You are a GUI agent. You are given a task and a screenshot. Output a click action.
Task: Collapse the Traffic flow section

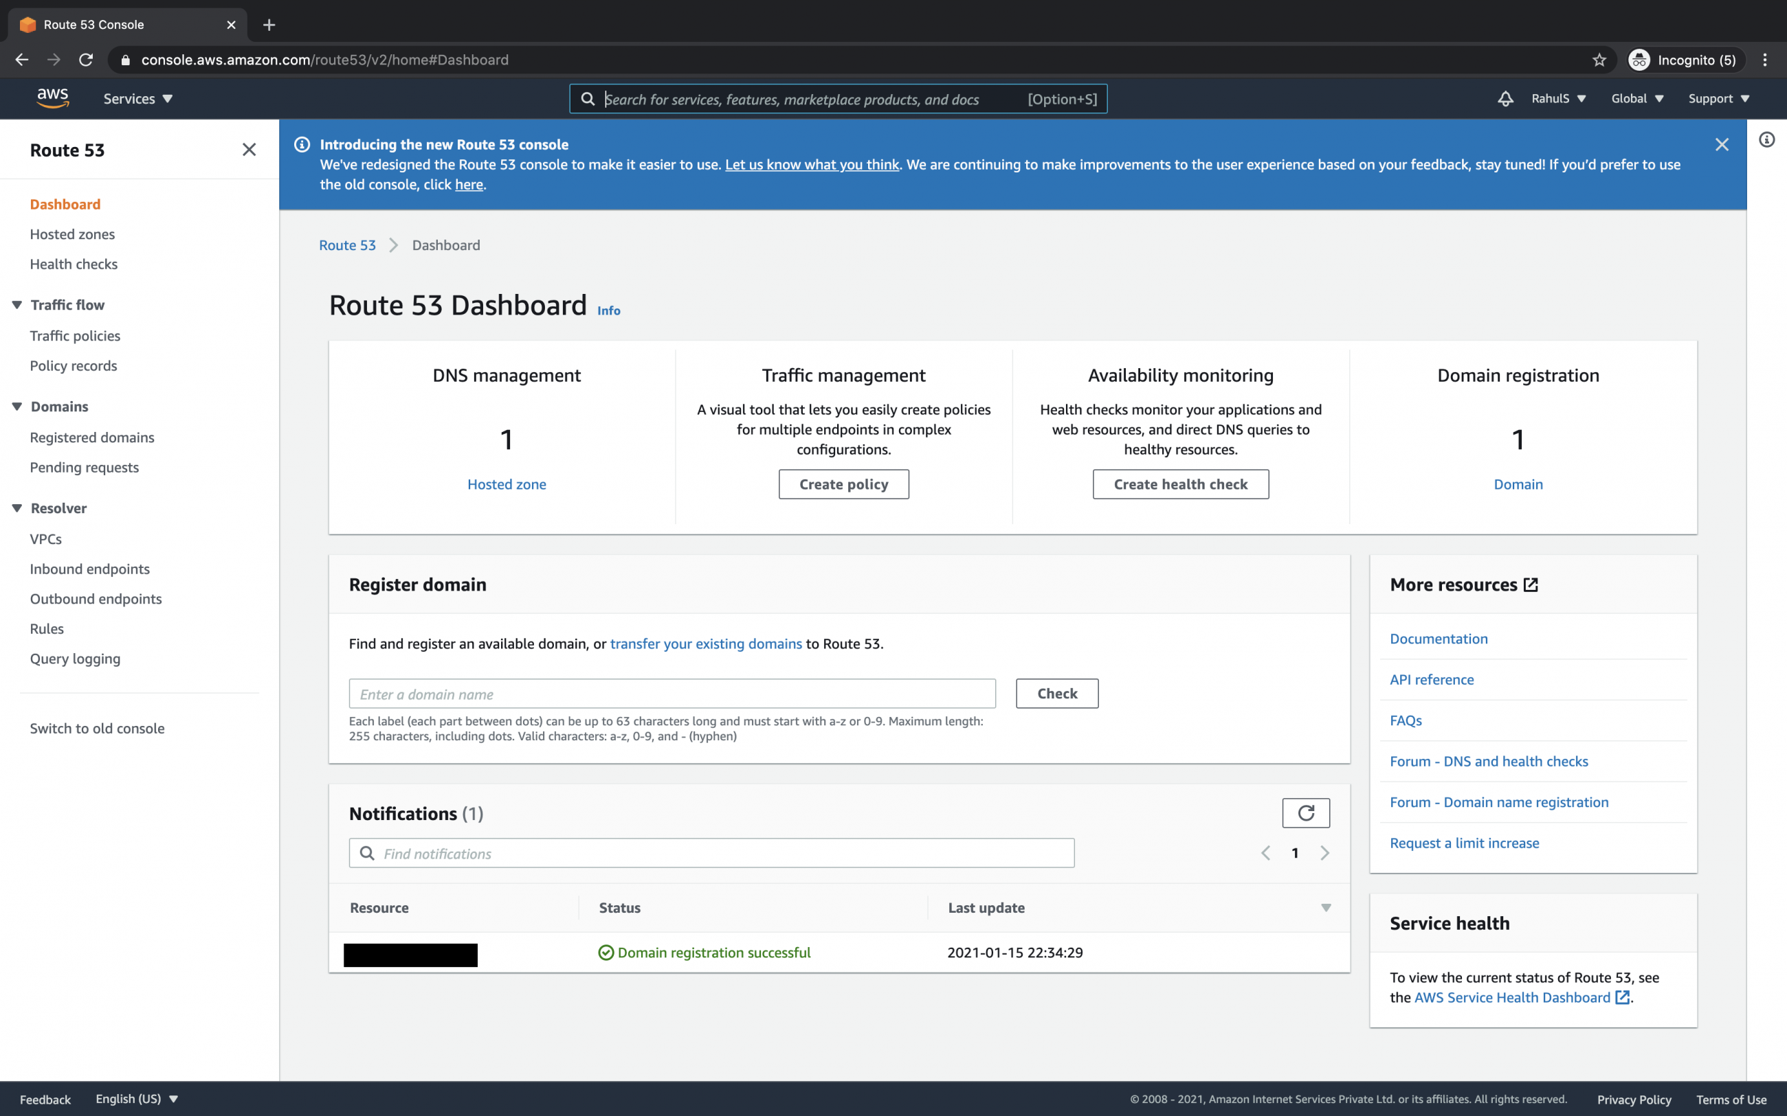click(16, 304)
